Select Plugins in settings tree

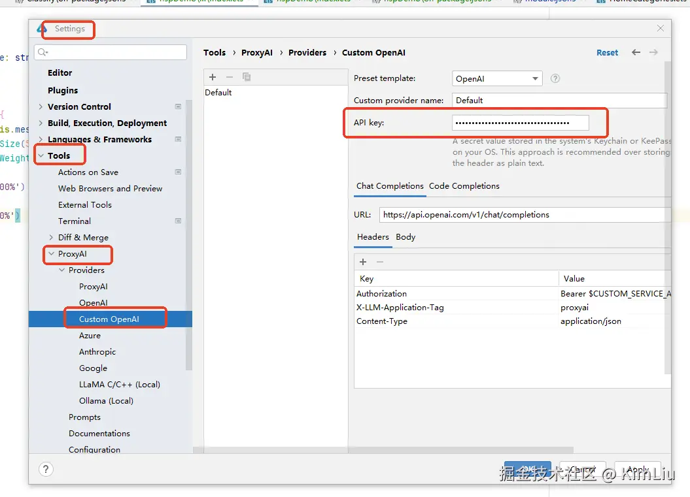[63, 91]
